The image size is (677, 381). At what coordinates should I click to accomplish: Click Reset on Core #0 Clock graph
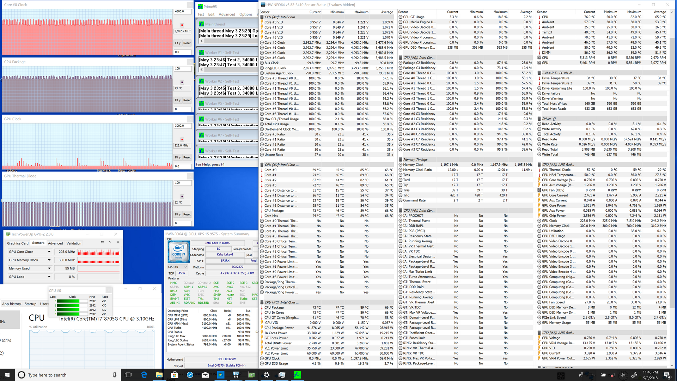click(x=187, y=43)
